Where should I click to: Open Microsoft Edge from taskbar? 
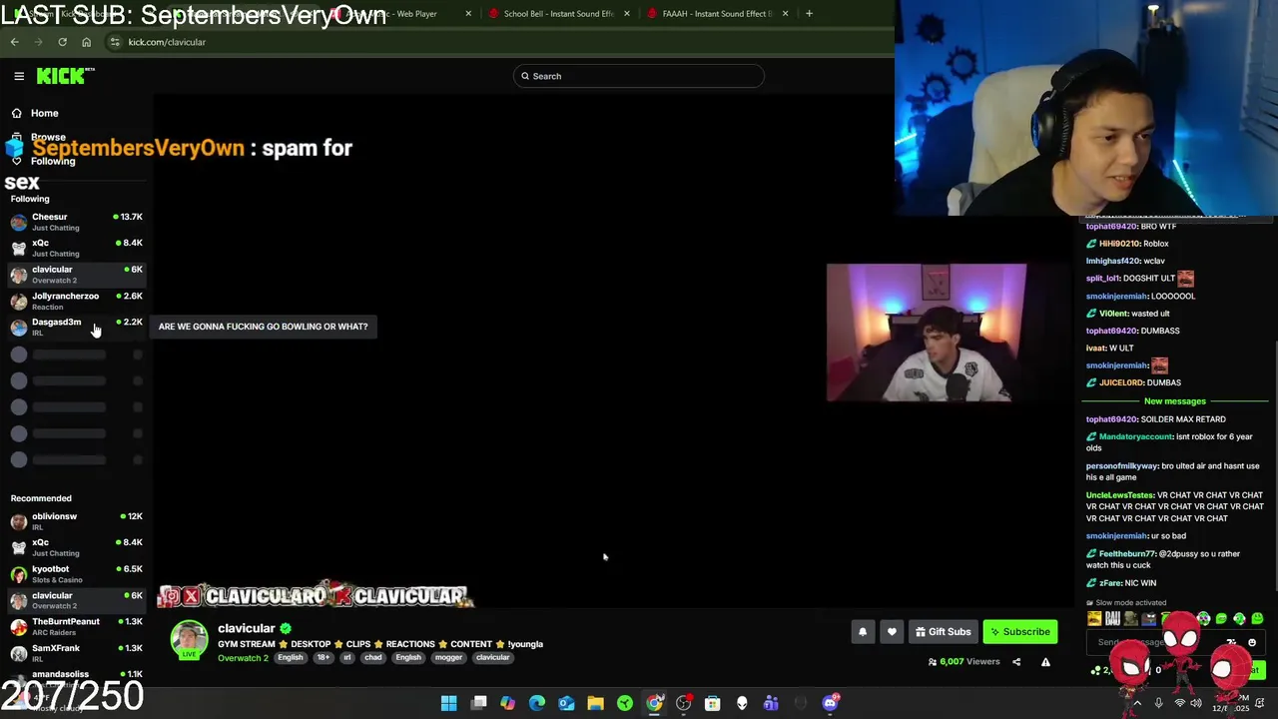click(537, 703)
